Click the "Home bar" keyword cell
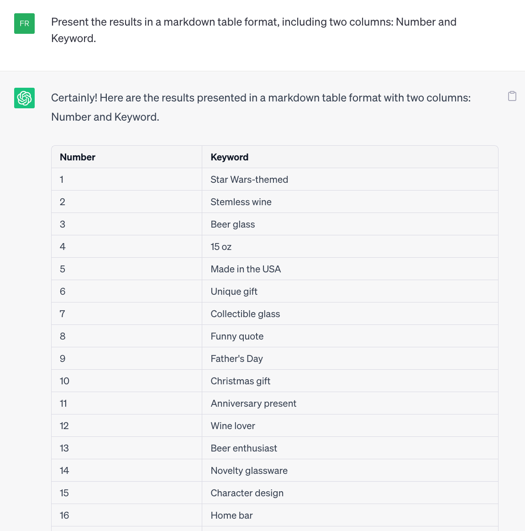 [x=231, y=515]
